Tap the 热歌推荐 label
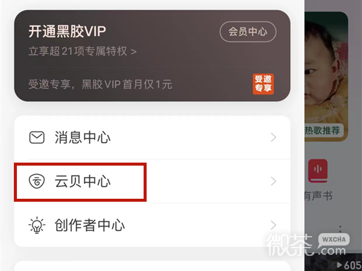This screenshot has width=362, height=271. pyautogui.click(x=323, y=131)
